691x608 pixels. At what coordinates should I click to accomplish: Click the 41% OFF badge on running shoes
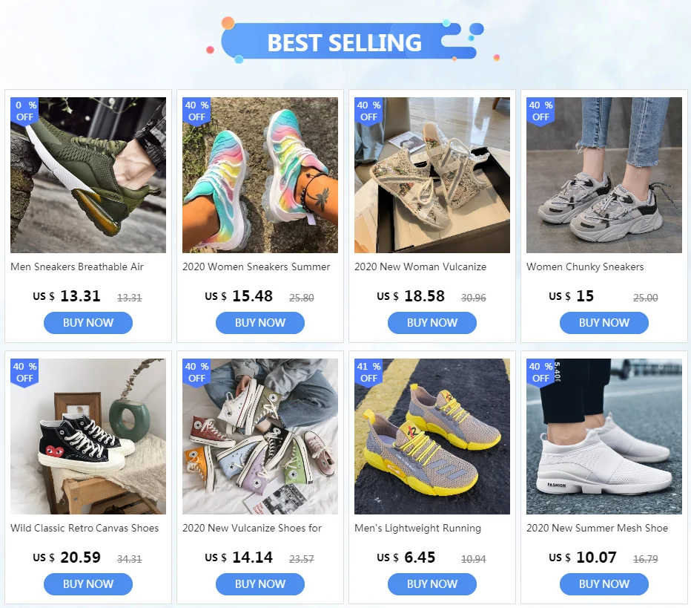coord(368,373)
